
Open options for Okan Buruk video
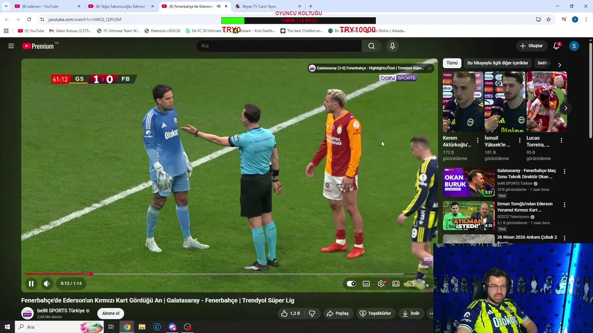(x=564, y=172)
